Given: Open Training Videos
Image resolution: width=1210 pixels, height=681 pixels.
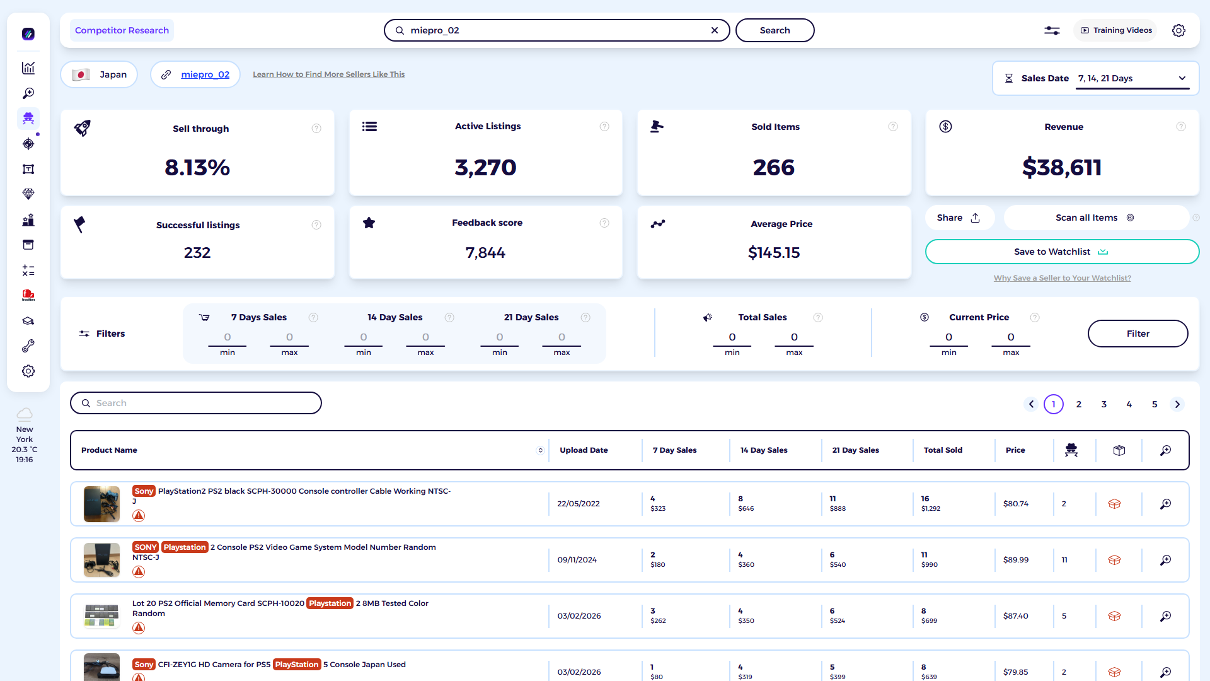Looking at the screenshot, I should [x=1115, y=30].
